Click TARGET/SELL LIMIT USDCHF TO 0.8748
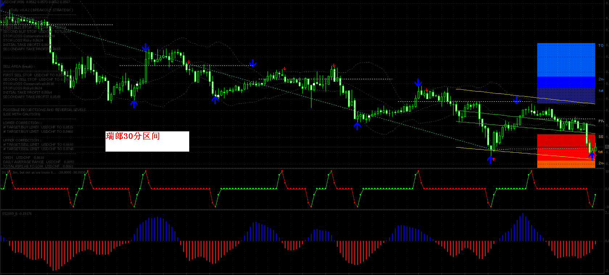The height and width of the screenshot is (275, 609). point(38,149)
